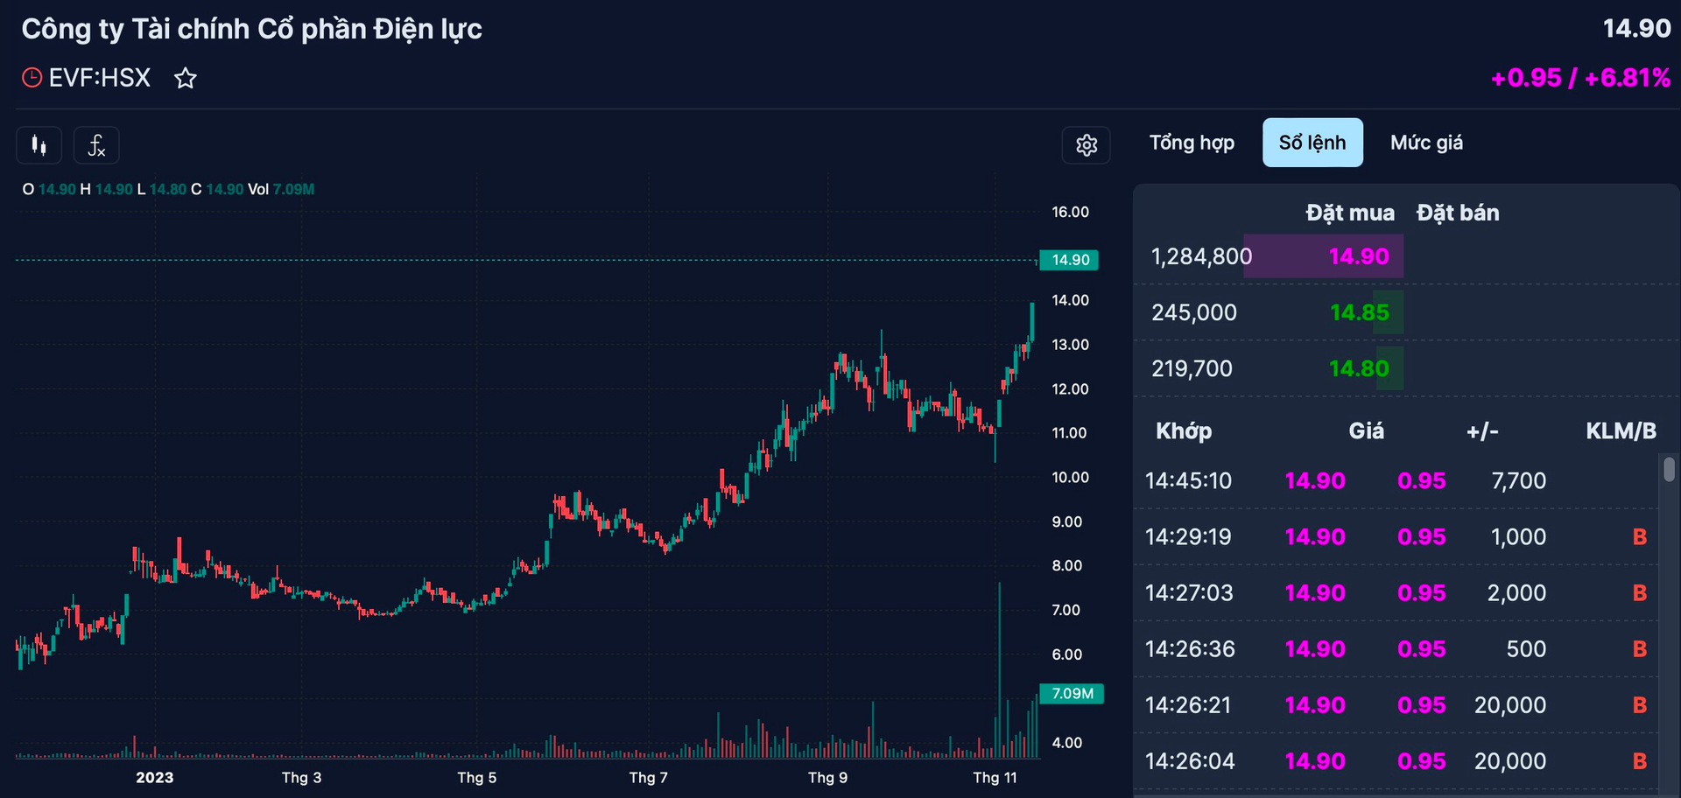Viewport: 1681px width, 798px height.
Task: Open the candlestick chart type selector
Action: pos(39,145)
